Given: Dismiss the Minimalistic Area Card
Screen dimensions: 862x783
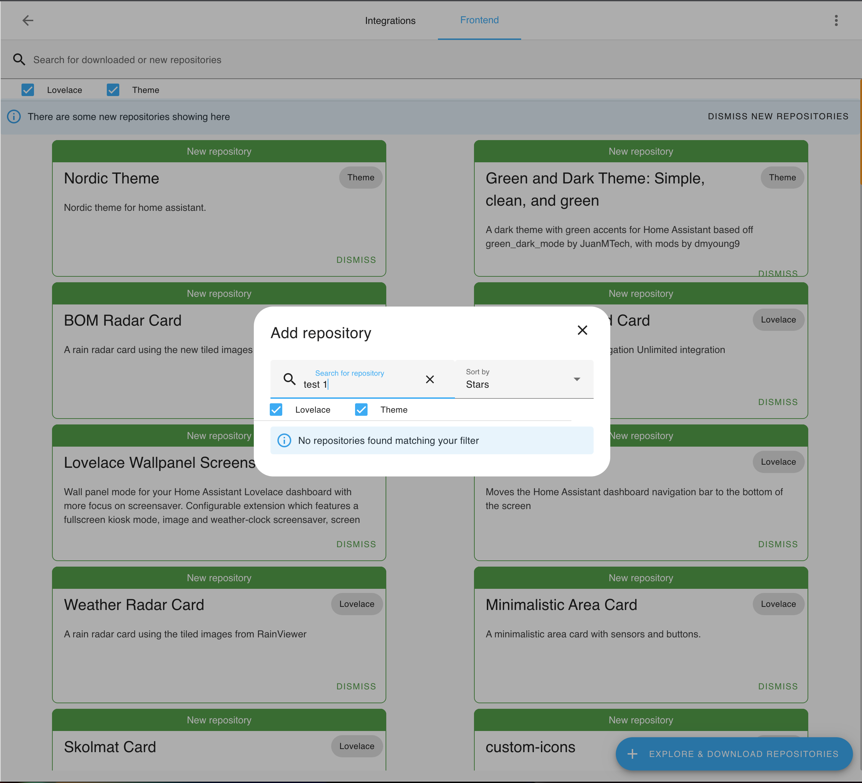Looking at the screenshot, I should tap(778, 686).
